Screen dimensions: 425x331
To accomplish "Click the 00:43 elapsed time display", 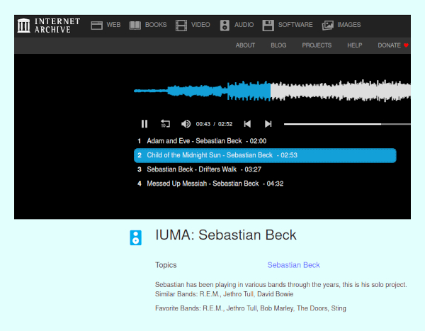I will click(x=203, y=124).
